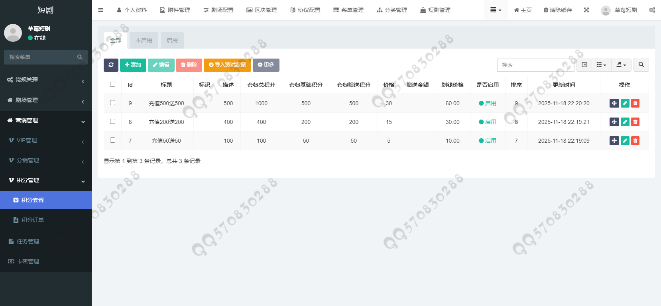Switch to the 启用 tab
Image resolution: width=661 pixels, height=306 pixels.
point(172,40)
